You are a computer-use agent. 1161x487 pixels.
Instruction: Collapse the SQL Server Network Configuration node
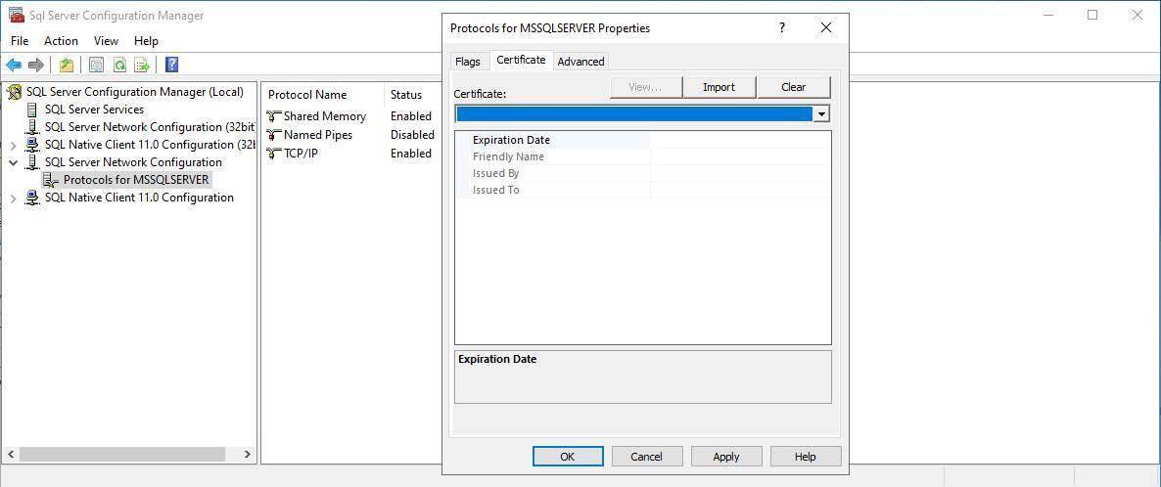14,162
